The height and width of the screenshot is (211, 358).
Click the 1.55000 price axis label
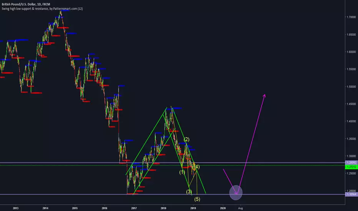coord(351,69)
